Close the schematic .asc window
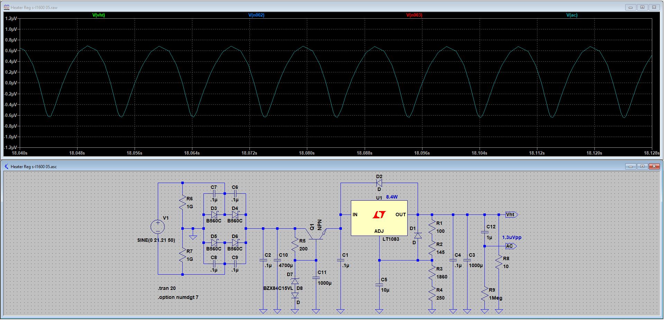The image size is (664, 320). point(654,166)
